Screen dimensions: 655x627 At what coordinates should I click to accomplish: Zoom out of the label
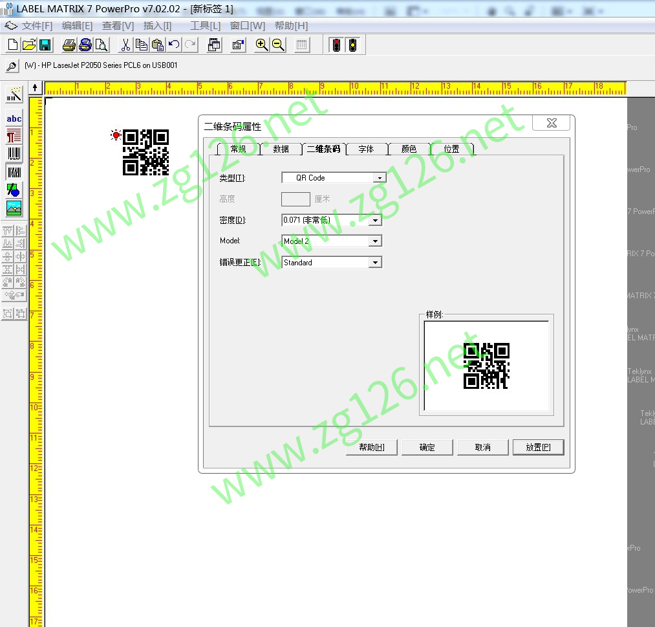(x=278, y=45)
